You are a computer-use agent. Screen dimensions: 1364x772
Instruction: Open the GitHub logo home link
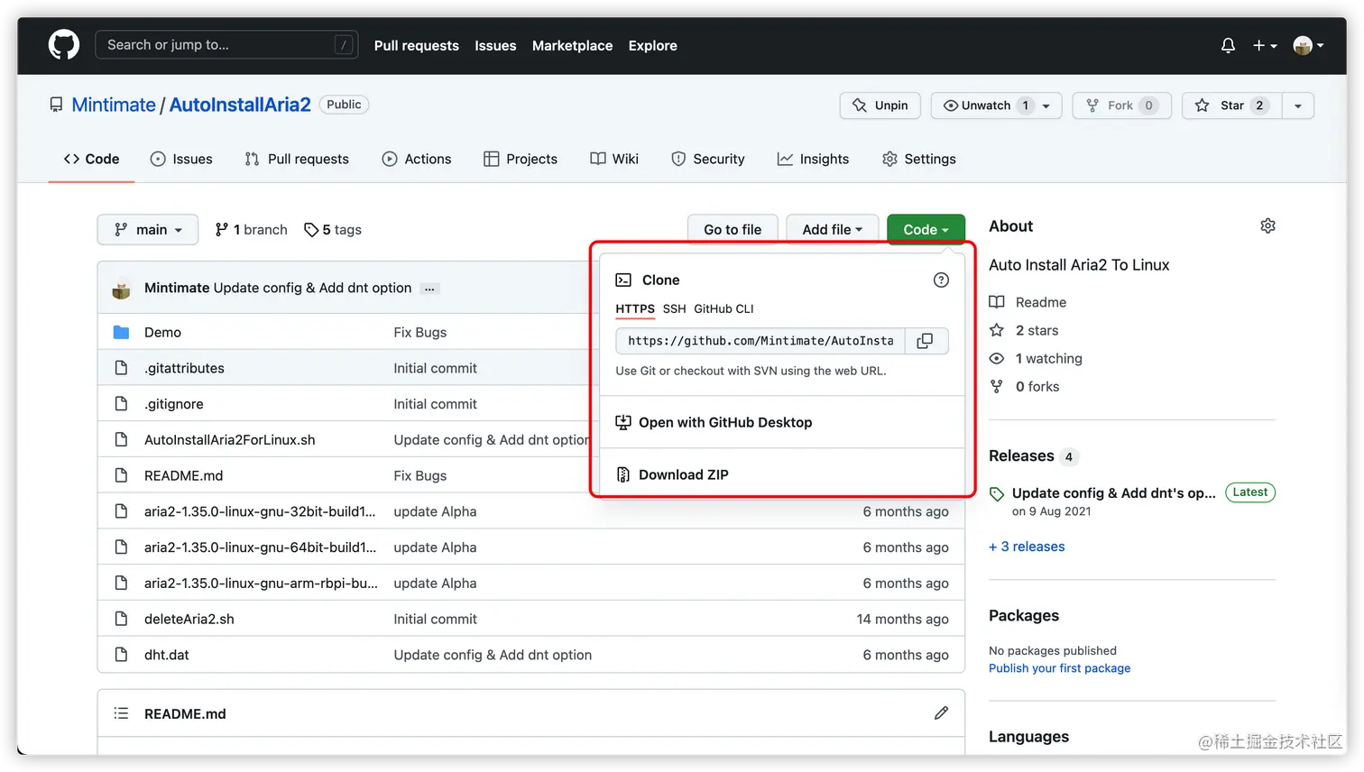(64, 45)
